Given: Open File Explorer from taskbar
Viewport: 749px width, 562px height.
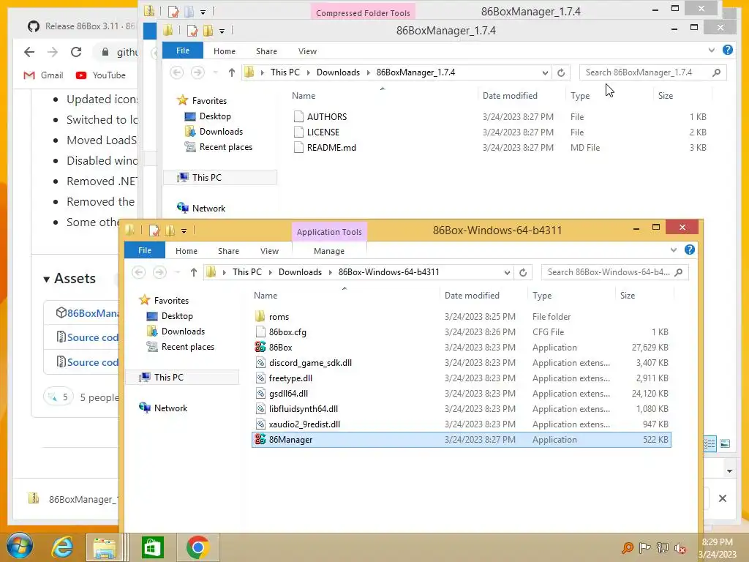Looking at the screenshot, I should 105,547.
